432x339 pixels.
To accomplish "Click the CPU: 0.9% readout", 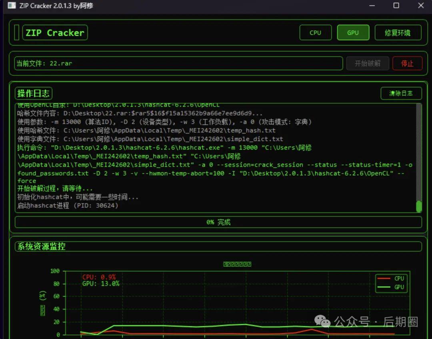I will [x=99, y=277].
